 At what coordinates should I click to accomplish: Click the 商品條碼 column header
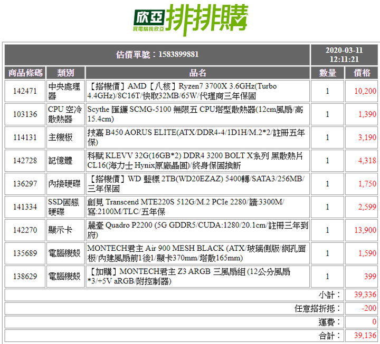[25, 73]
